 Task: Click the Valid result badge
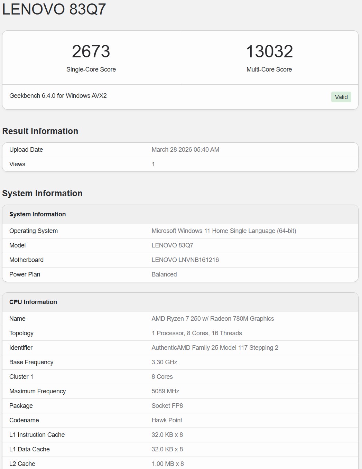[341, 97]
